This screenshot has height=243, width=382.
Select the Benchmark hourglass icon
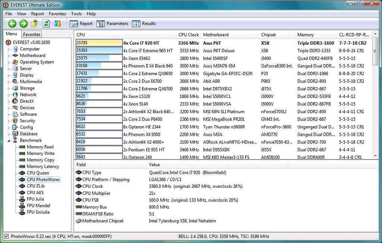pos(15,141)
